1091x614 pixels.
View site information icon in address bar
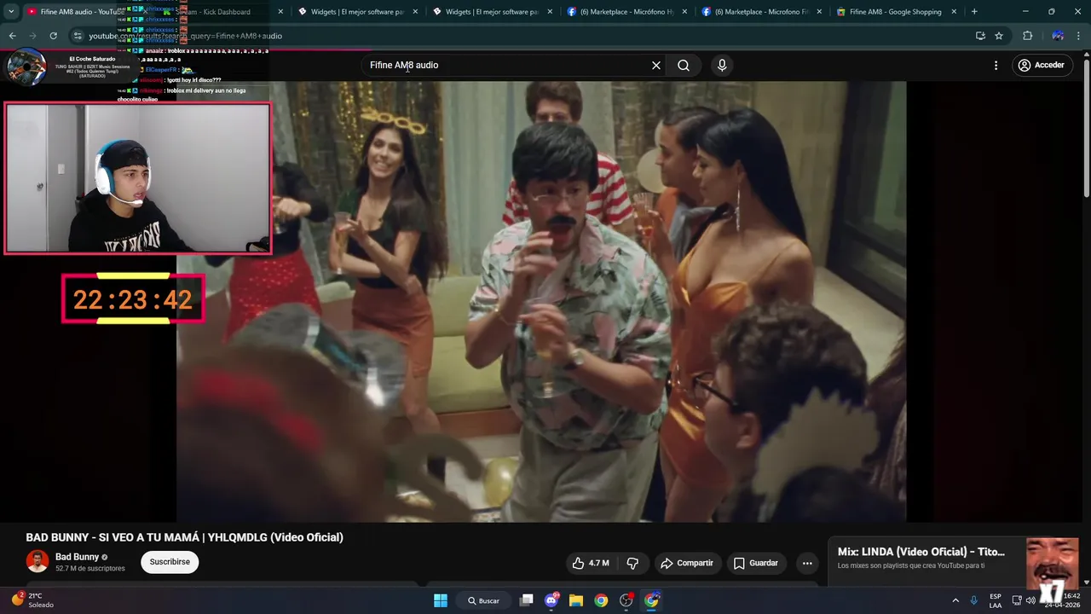click(78, 36)
